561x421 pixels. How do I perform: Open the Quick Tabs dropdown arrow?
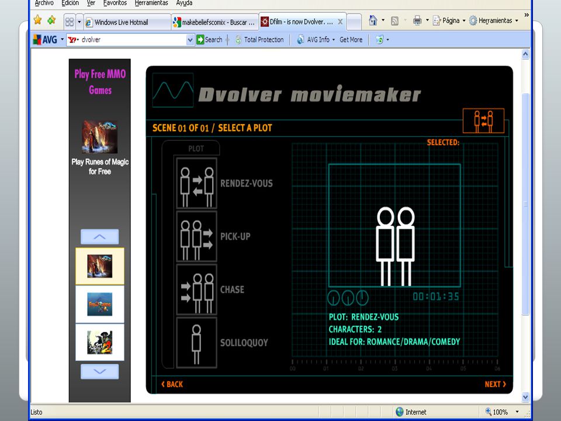(x=79, y=22)
